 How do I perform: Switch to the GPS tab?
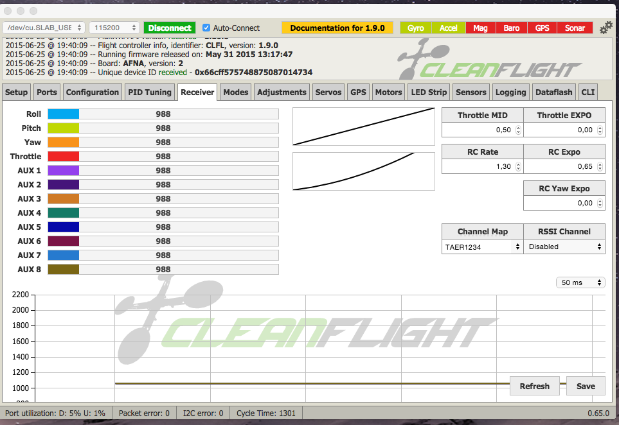coord(358,92)
